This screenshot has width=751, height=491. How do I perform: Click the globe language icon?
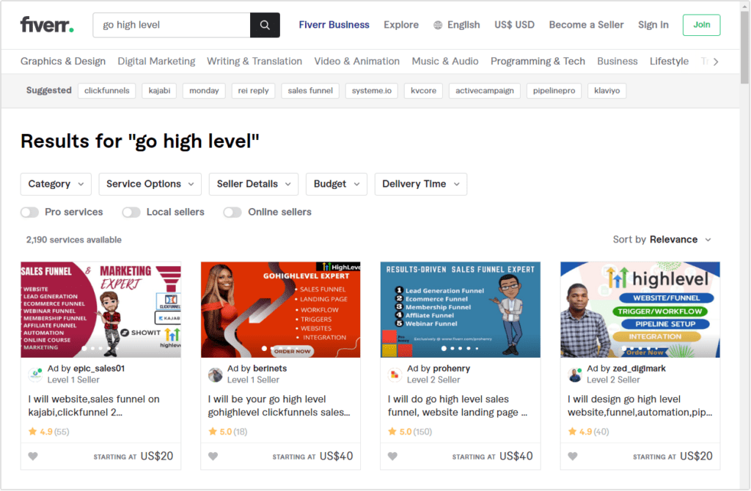[438, 25]
